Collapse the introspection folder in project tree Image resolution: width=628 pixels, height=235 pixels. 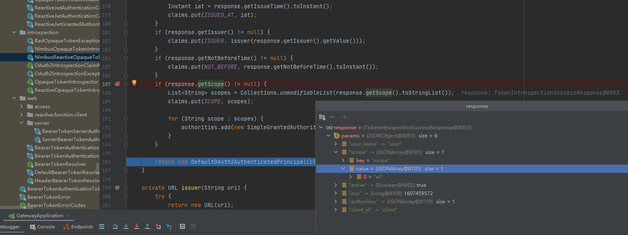coord(14,33)
